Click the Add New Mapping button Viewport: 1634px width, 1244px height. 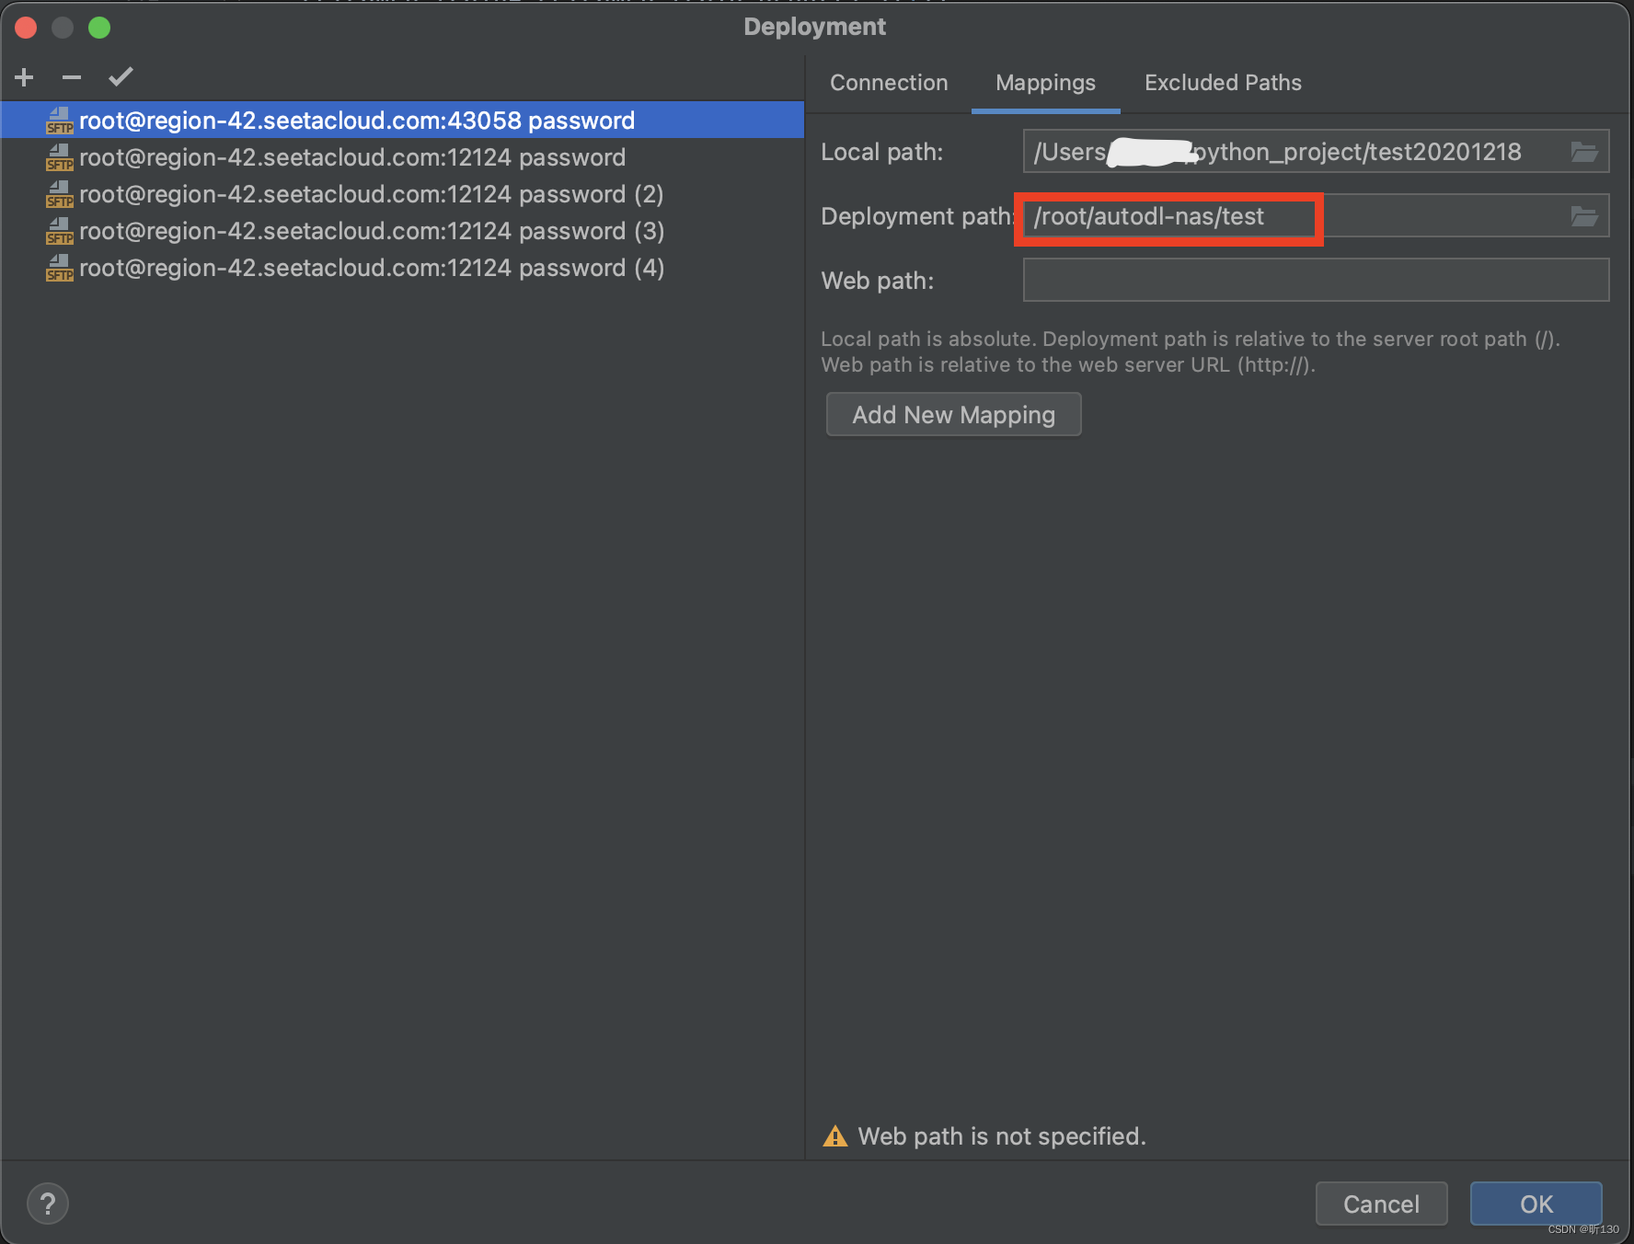pyautogui.click(x=953, y=414)
